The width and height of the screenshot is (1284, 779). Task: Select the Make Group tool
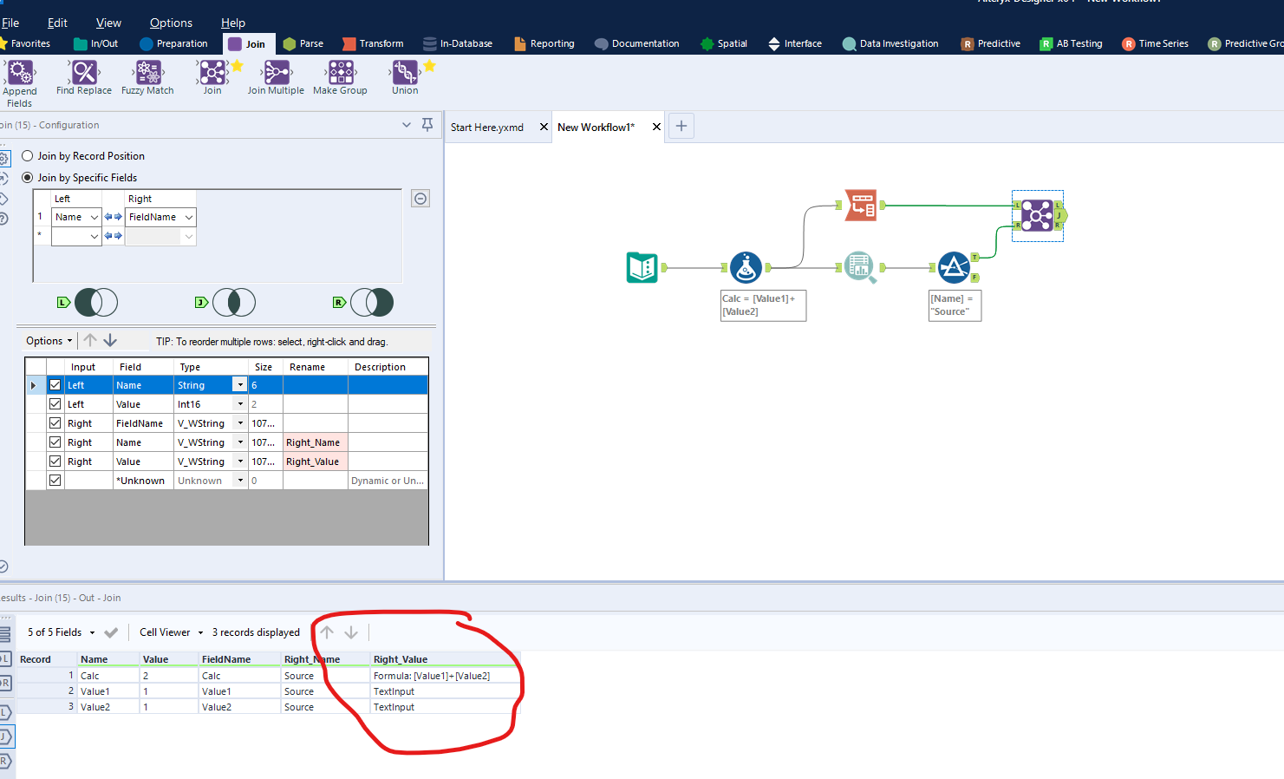pos(340,77)
